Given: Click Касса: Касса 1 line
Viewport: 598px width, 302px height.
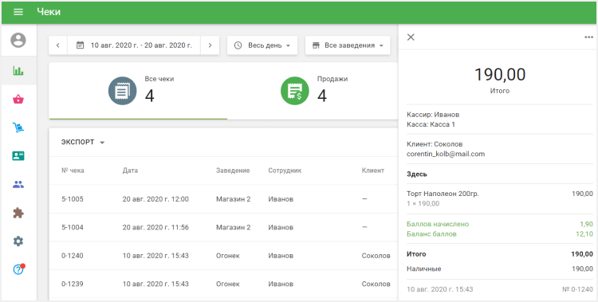Looking at the screenshot, I should [431, 124].
